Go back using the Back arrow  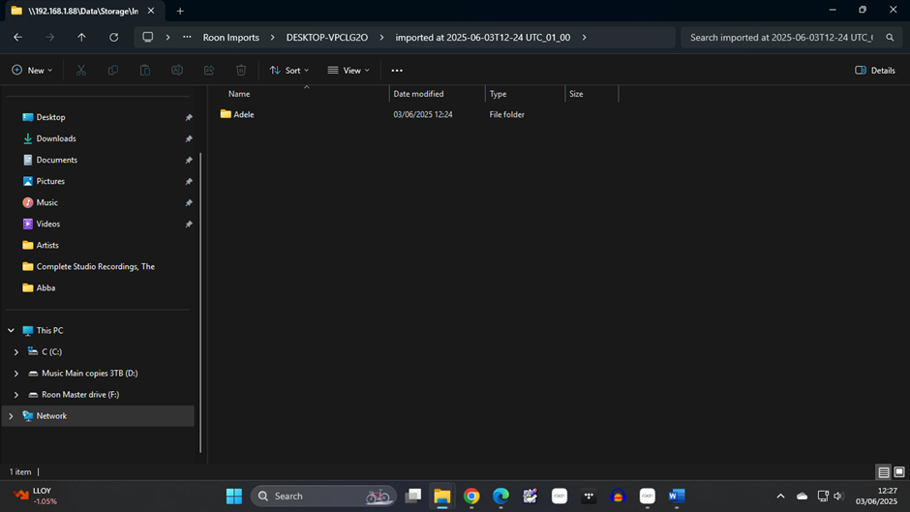(x=17, y=37)
